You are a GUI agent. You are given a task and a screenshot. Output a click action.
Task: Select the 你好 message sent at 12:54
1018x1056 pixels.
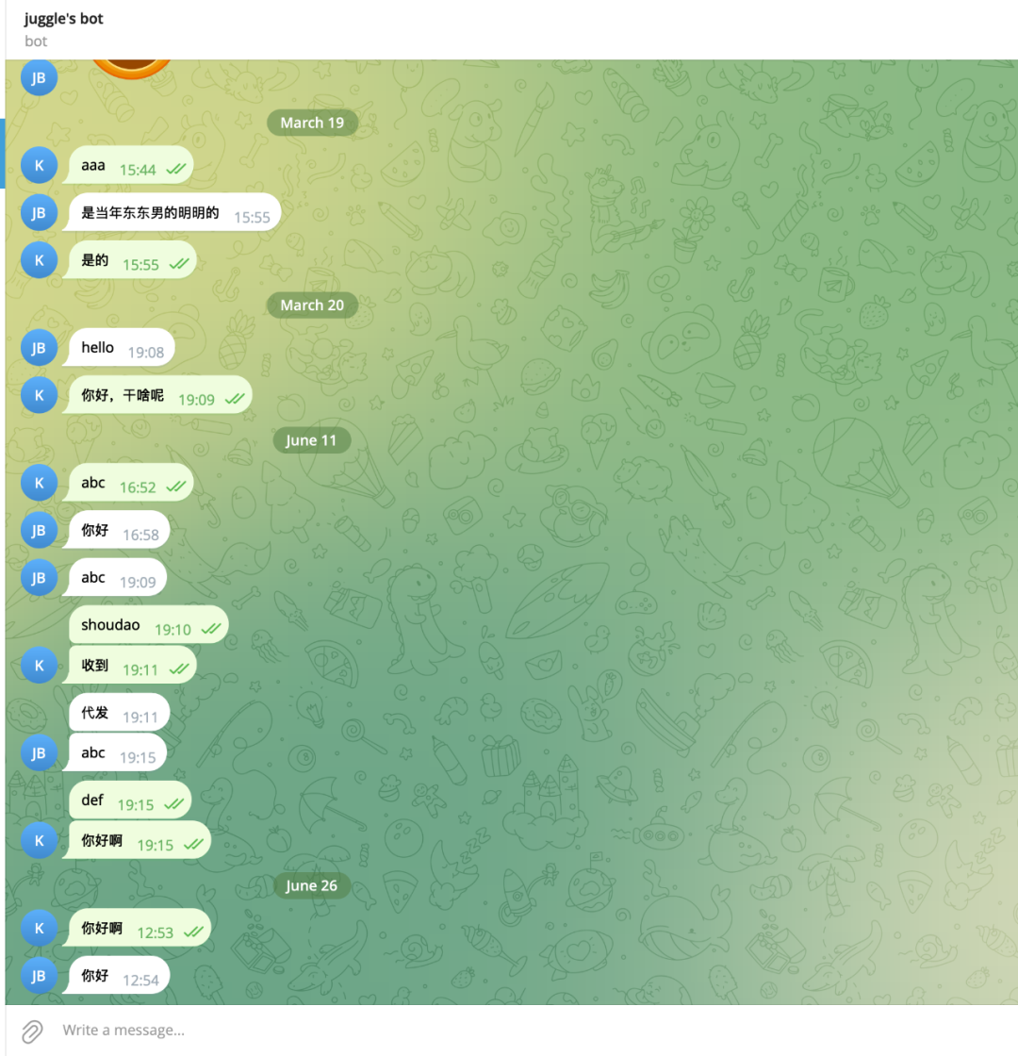point(116,976)
